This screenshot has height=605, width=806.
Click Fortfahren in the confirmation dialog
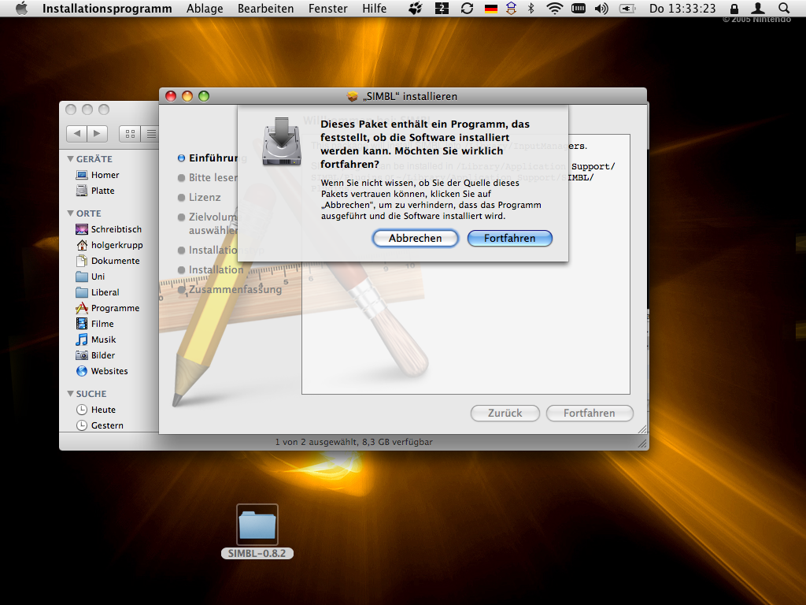coord(509,238)
